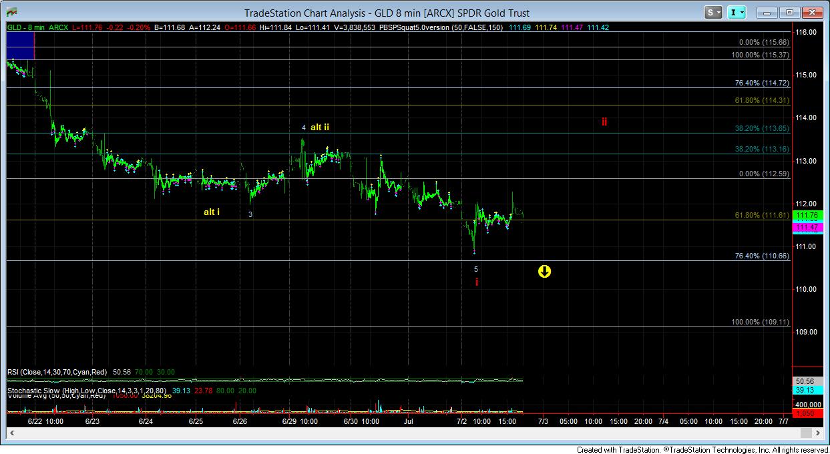Close the Chart Analysis window
Screen dimensions: 830x454
coord(811,12)
